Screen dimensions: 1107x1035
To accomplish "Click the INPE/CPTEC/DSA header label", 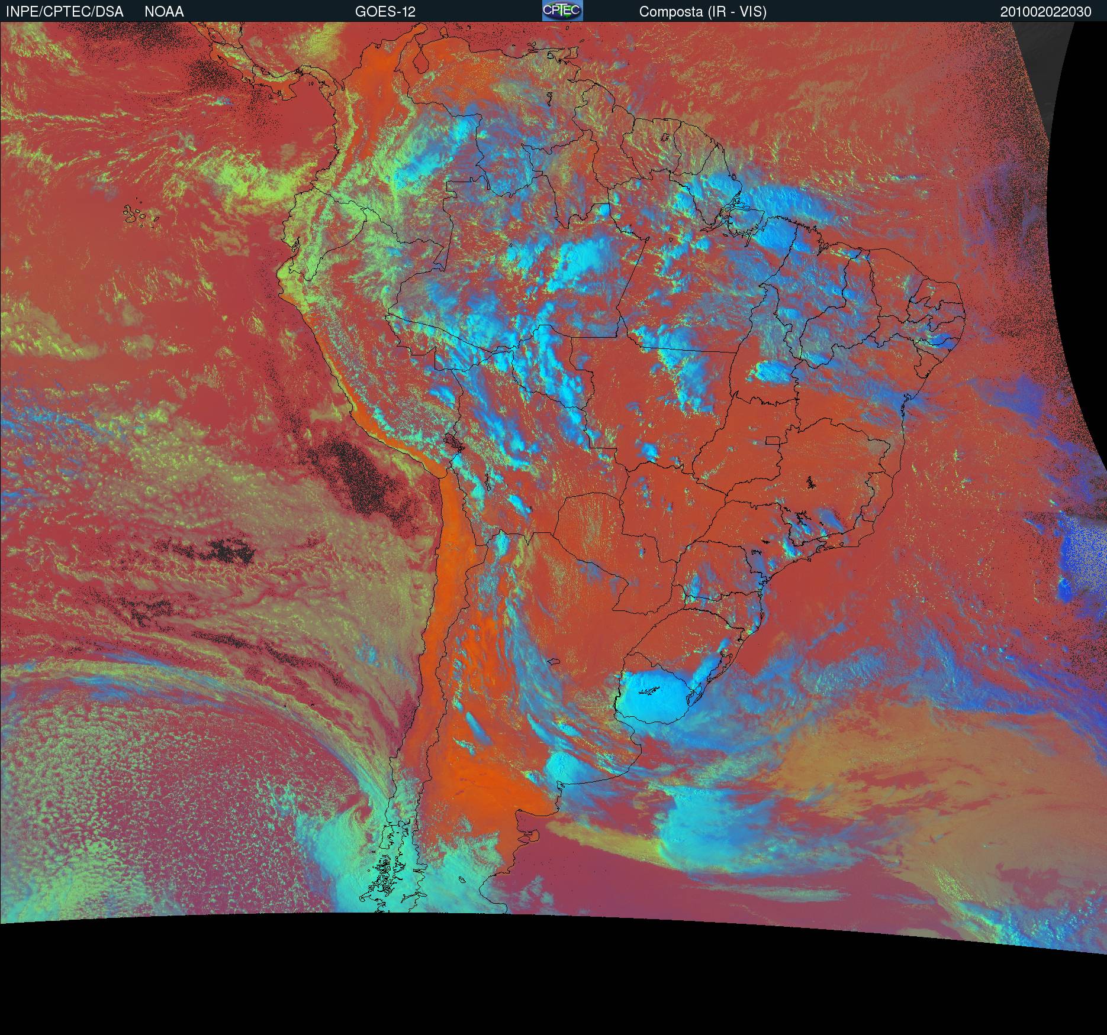I will pos(65,12).
